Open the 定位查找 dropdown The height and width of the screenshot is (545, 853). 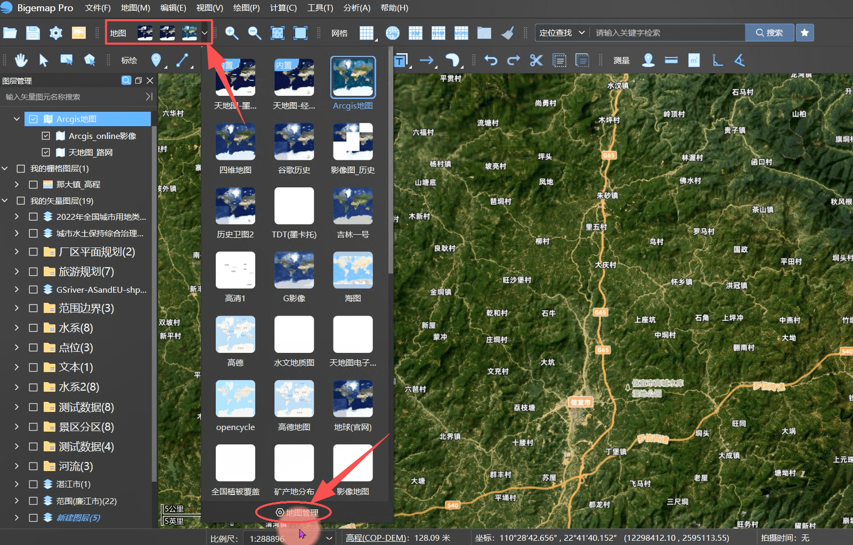(x=562, y=32)
